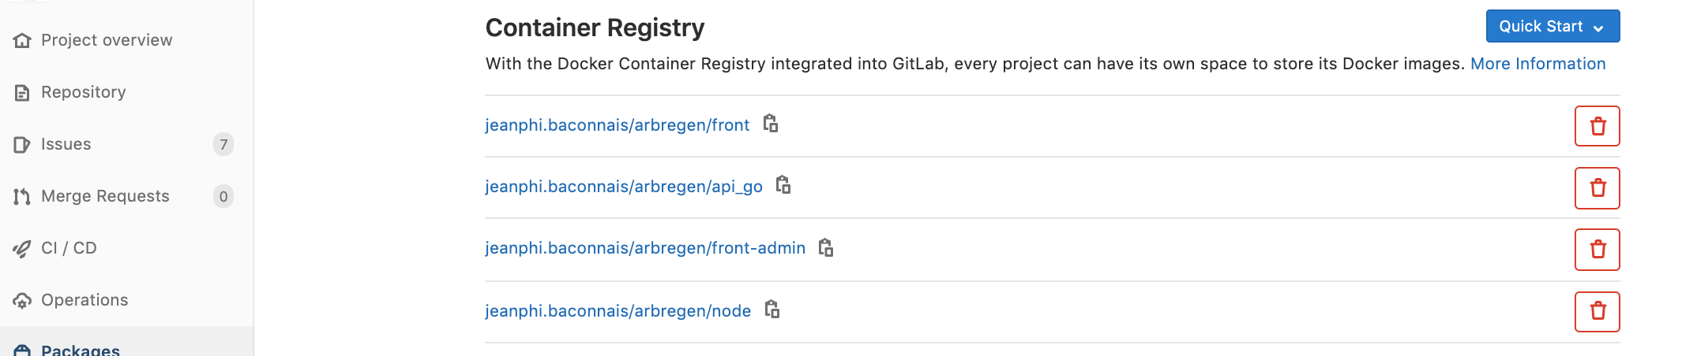1682x356 pixels.
Task: Expand the jeanphi.baconnais/arbregen/front repository
Action: [617, 125]
